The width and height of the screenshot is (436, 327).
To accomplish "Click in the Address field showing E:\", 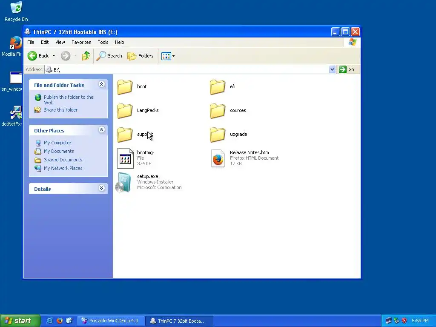I will click(186, 69).
